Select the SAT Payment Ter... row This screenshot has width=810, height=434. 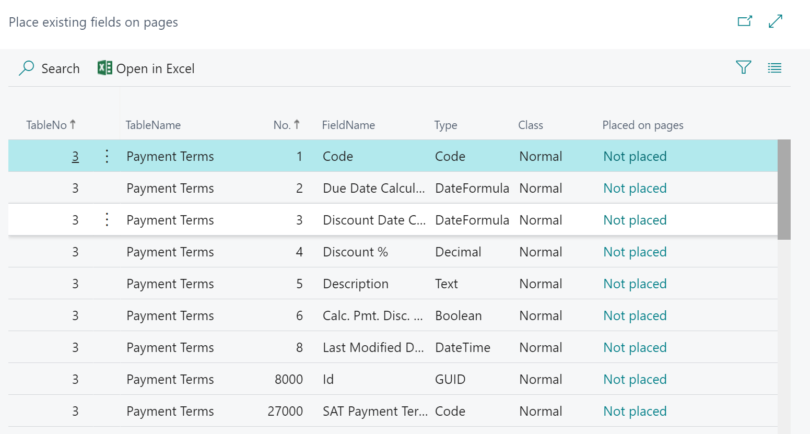click(x=393, y=411)
